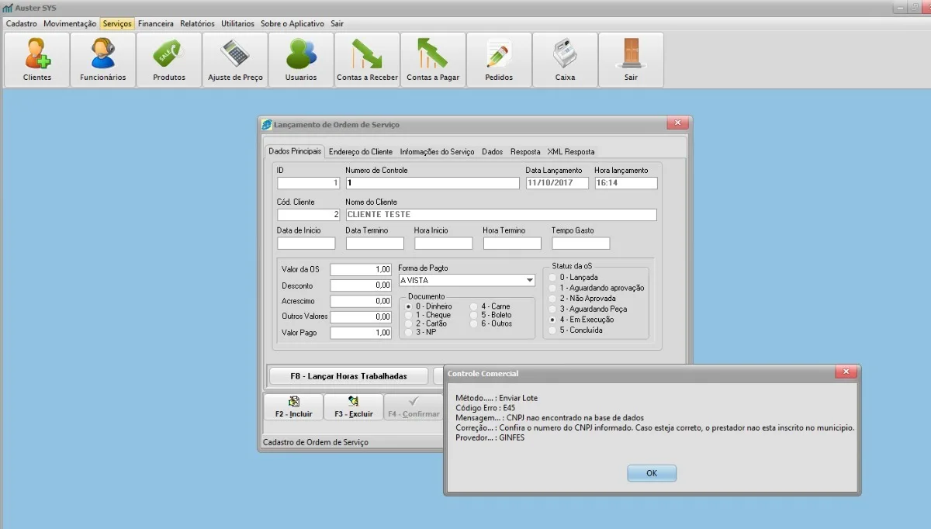Switch to the XML Resposta tab
931x529 pixels.
571,151
